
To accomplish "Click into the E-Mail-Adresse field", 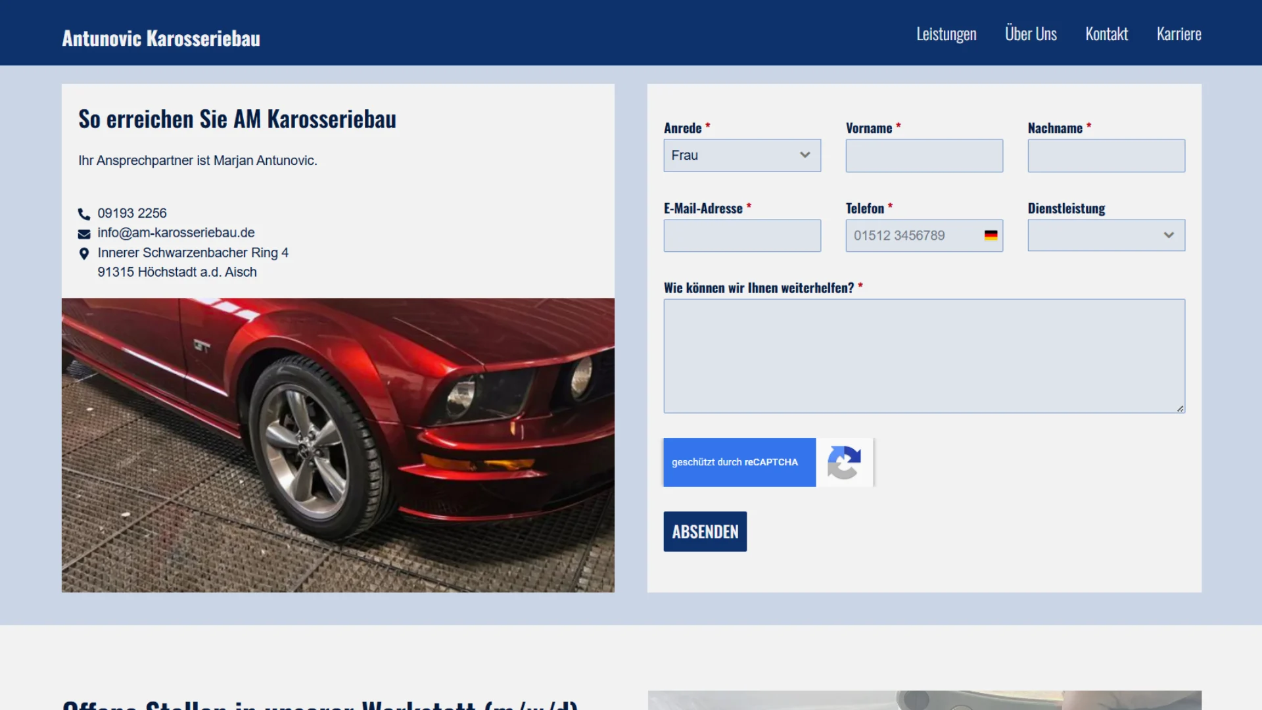I will pos(742,235).
